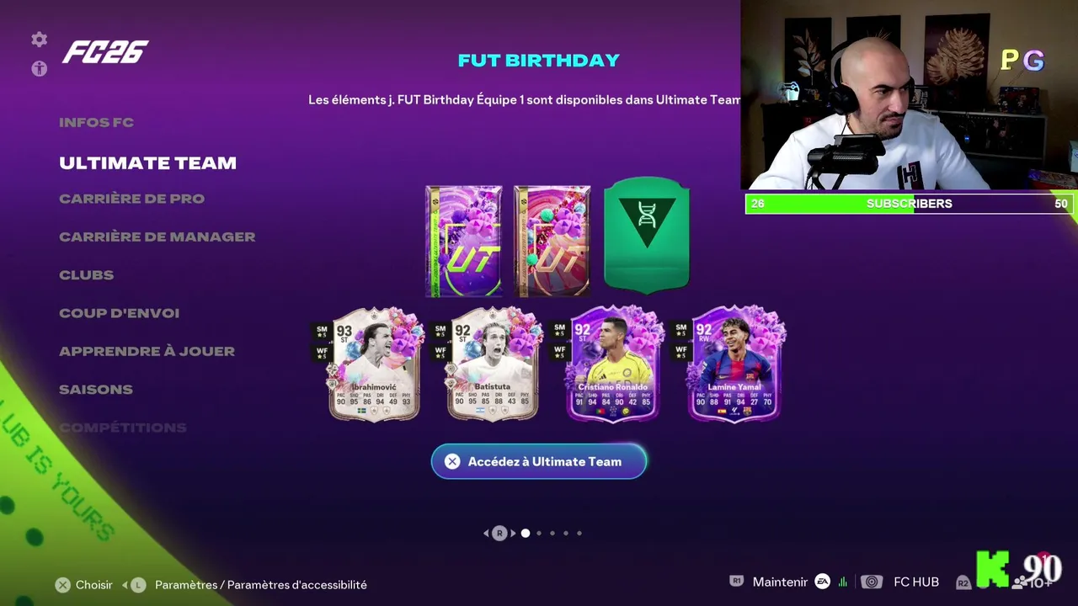Select the last carousel page dot
This screenshot has height=606, width=1078.
click(x=579, y=533)
